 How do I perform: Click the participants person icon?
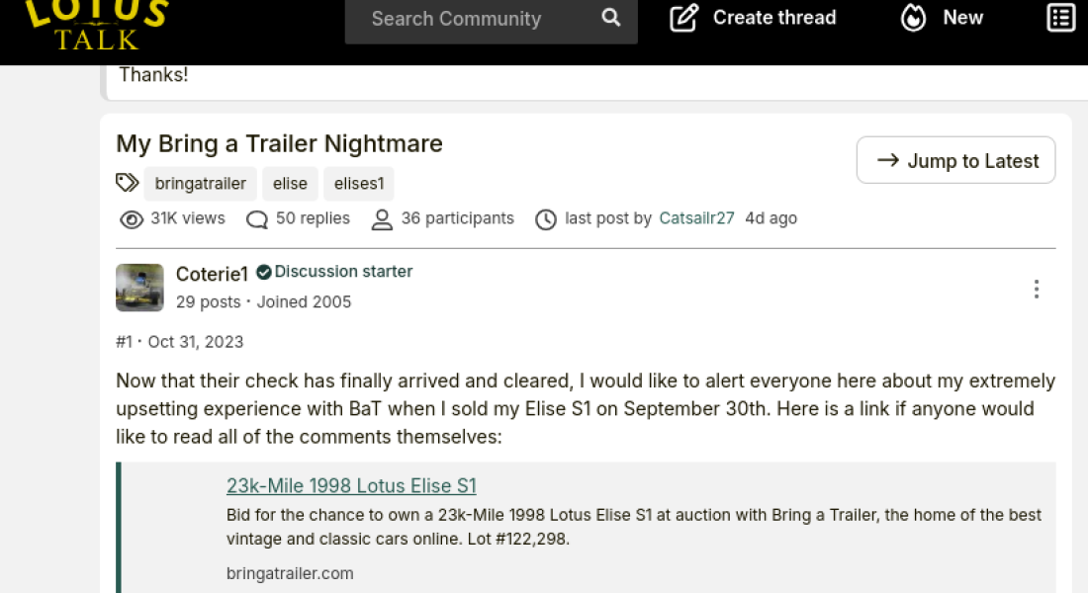382,219
